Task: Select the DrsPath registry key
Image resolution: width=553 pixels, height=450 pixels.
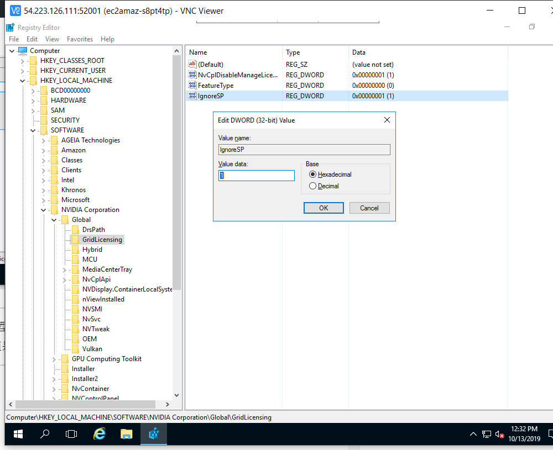Action: point(93,230)
